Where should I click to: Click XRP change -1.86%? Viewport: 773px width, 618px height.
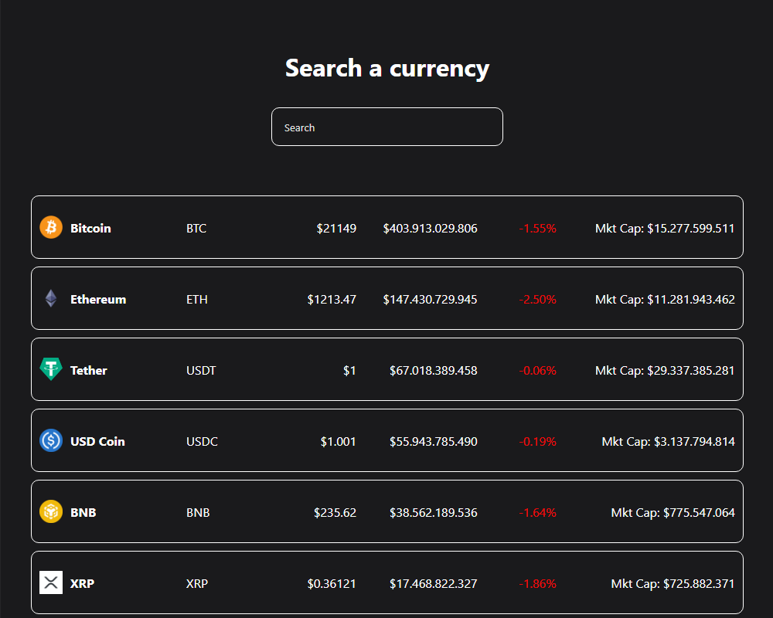pyautogui.click(x=538, y=583)
